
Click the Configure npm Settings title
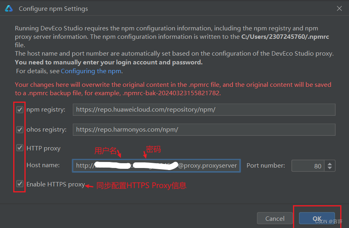pos(53,9)
